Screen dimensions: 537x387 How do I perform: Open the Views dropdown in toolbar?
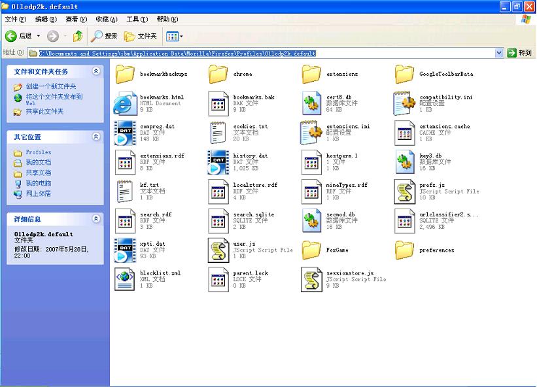point(174,36)
